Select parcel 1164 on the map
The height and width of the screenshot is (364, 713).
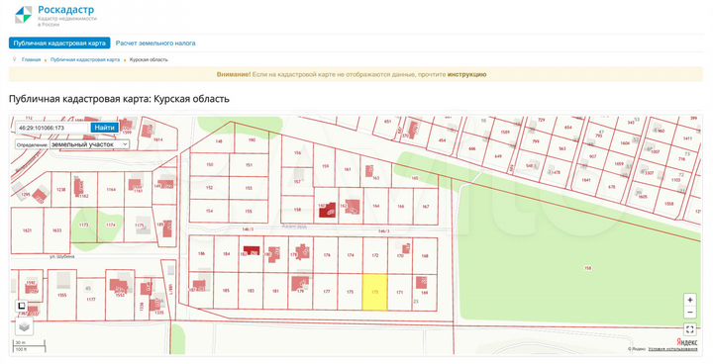[111, 190]
